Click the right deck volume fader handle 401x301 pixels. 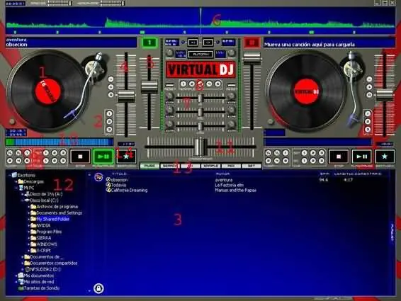click(252, 58)
